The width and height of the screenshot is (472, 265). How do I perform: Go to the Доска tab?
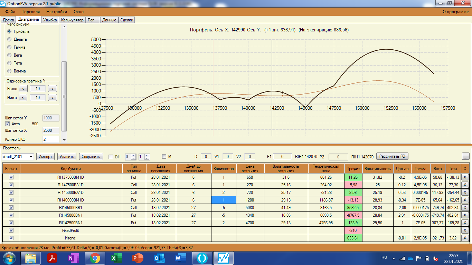click(8, 20)
